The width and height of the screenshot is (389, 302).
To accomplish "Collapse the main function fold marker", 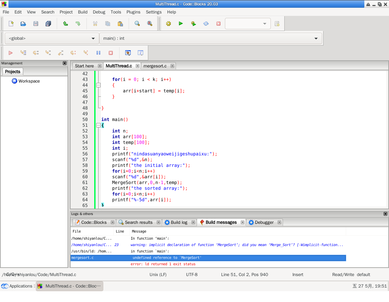I will pyautogui.click(x=98, y=125).
